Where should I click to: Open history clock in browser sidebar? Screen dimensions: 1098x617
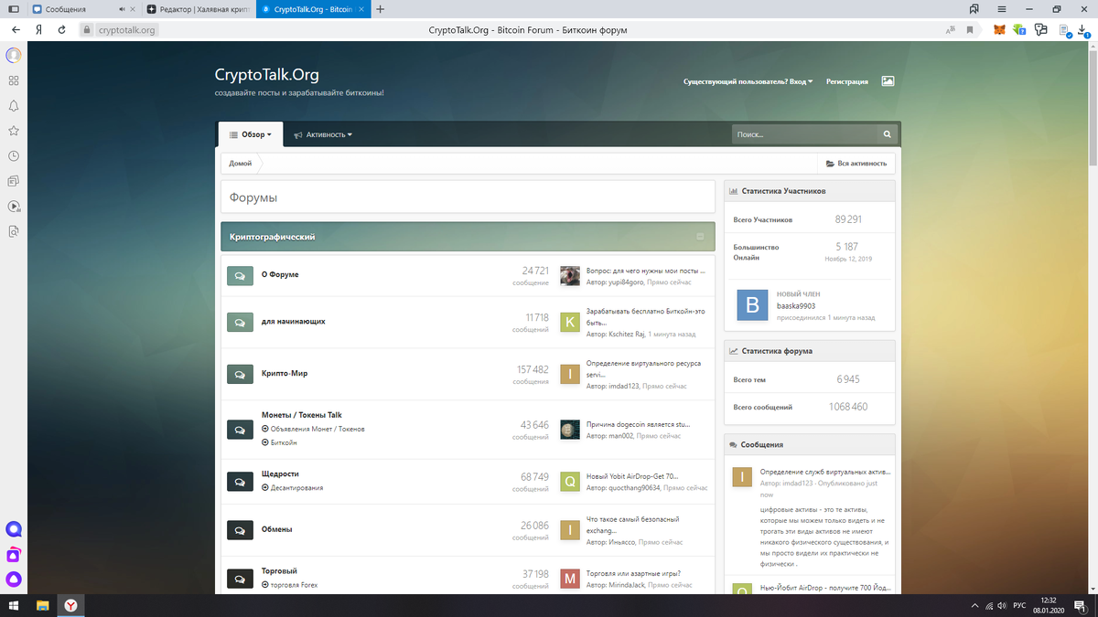point(14,156)
